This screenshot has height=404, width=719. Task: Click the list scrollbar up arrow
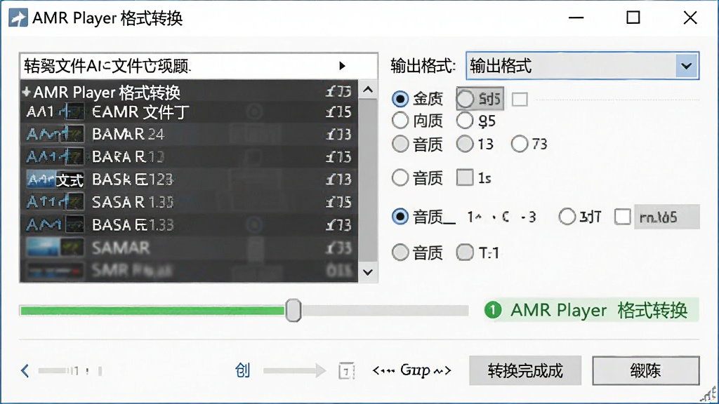[x=368, y=90]
